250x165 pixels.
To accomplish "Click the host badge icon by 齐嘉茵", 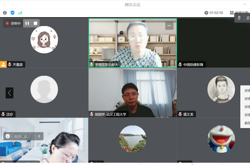I will coord(3,65).
